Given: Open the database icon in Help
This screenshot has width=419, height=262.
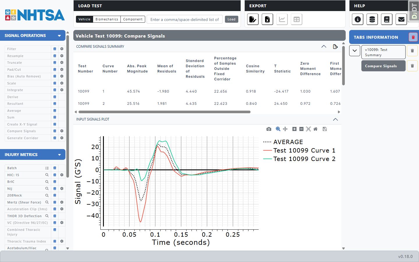Looking at the screenshot, I should pos(372,20).
